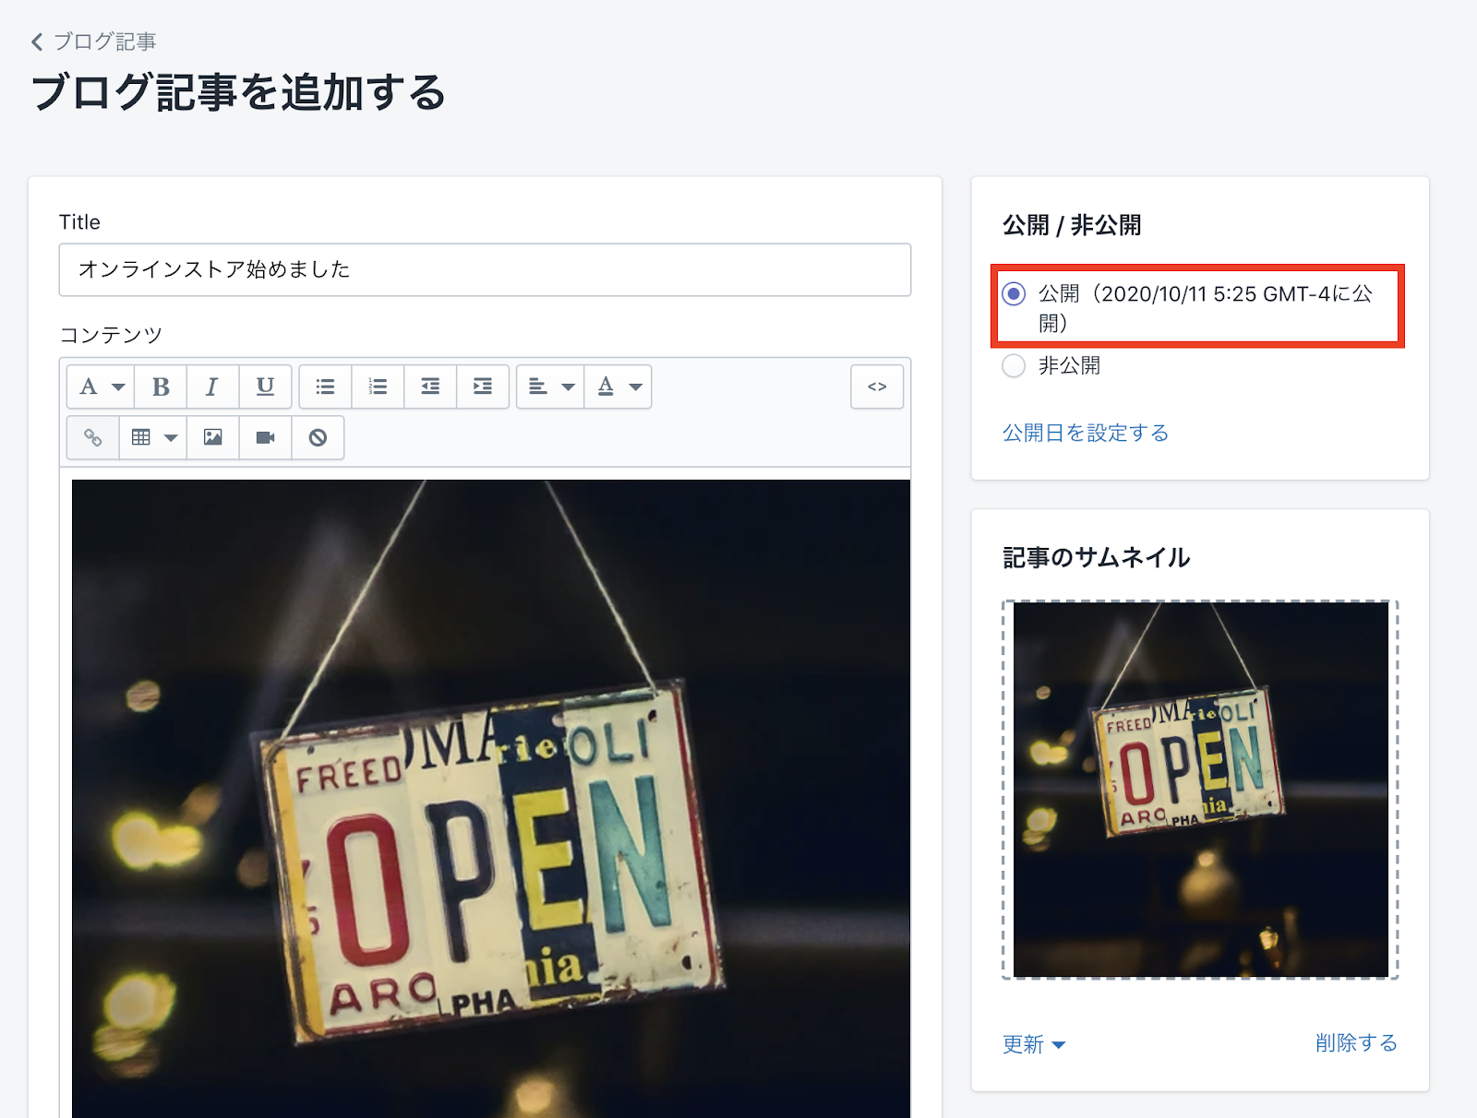The image size is (1477, 1118).
Task: Select the 非公開 radio button
Action: point(1014,366)
